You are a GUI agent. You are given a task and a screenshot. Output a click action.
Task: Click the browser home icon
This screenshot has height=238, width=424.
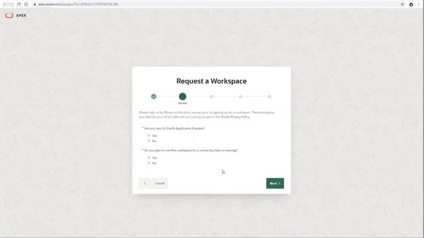(x=26, y=5)
